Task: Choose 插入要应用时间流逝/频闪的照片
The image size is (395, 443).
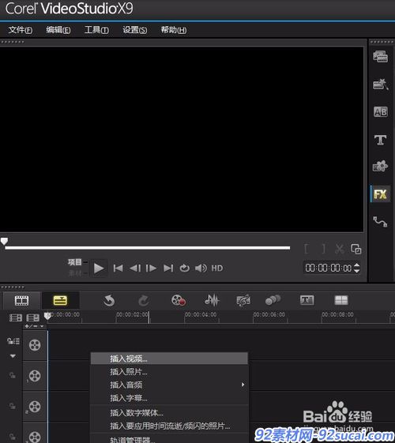Action: [x=169, y=426]
